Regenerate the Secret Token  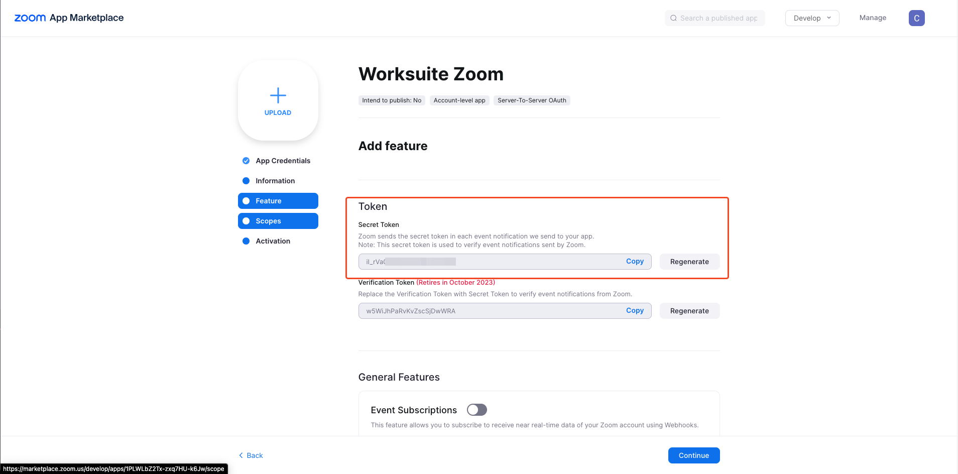click(x=689, y=262)
